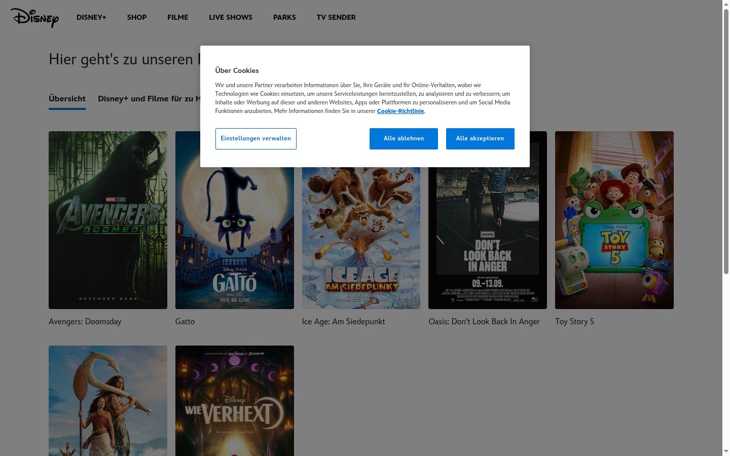Click the Avengers: Doomsday title link

[85, 322]
